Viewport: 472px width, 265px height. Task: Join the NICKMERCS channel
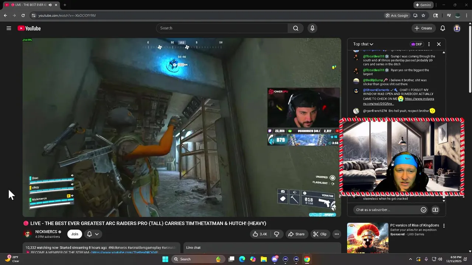[x=74, y=234]
